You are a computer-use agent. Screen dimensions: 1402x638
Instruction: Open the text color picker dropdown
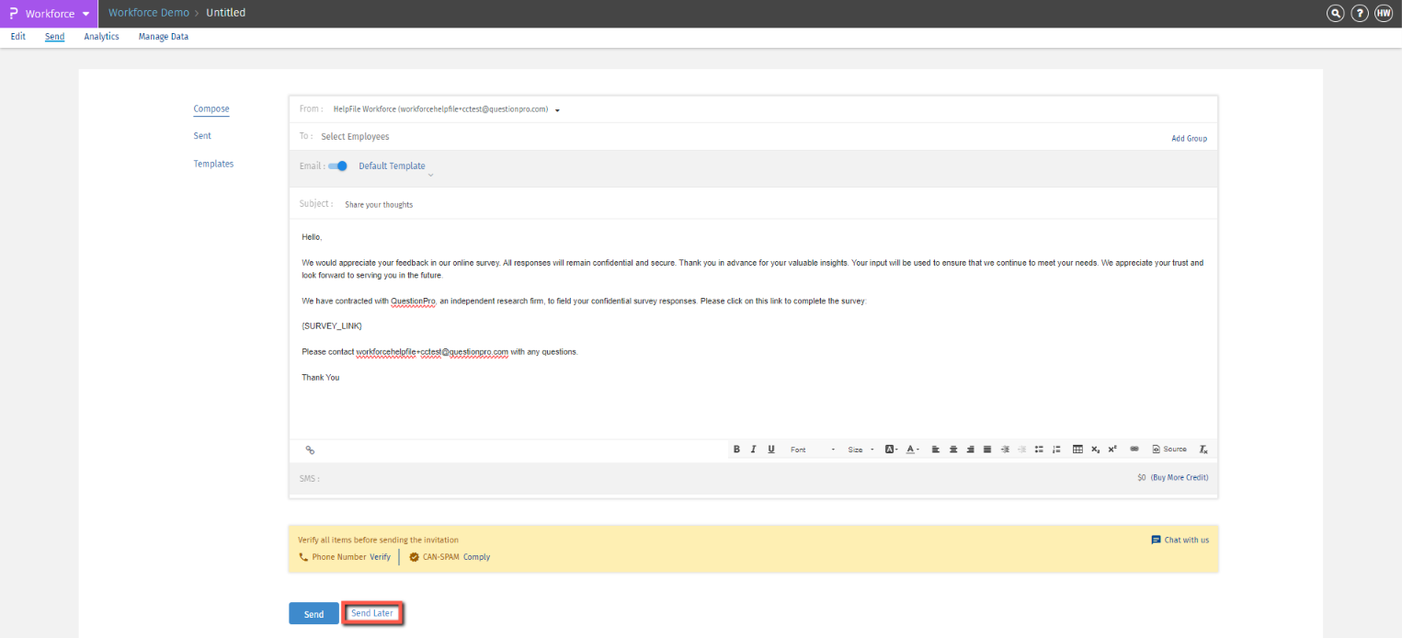coord(913,449)
